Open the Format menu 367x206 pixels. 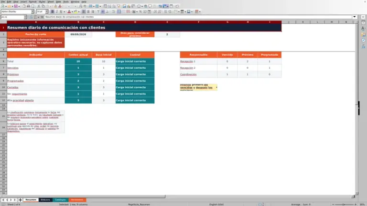click(32, 1)
